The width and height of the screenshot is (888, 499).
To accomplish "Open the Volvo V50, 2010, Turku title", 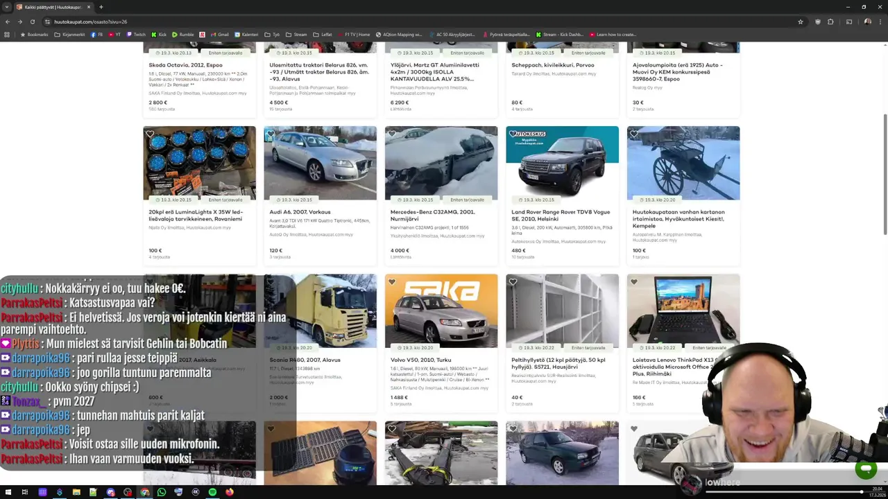I will 420,360.
